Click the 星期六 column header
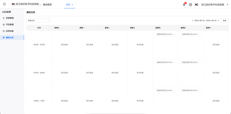The image size is (231, 114). (216, 28)
